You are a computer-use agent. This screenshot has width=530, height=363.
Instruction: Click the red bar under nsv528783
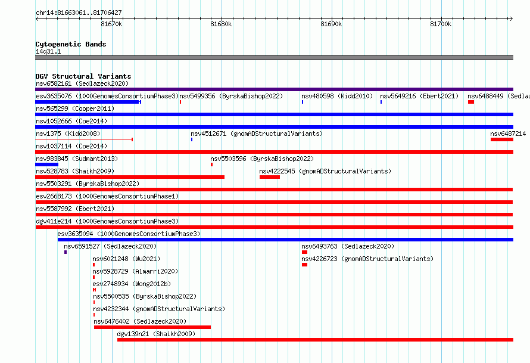[x=130, y=177]
